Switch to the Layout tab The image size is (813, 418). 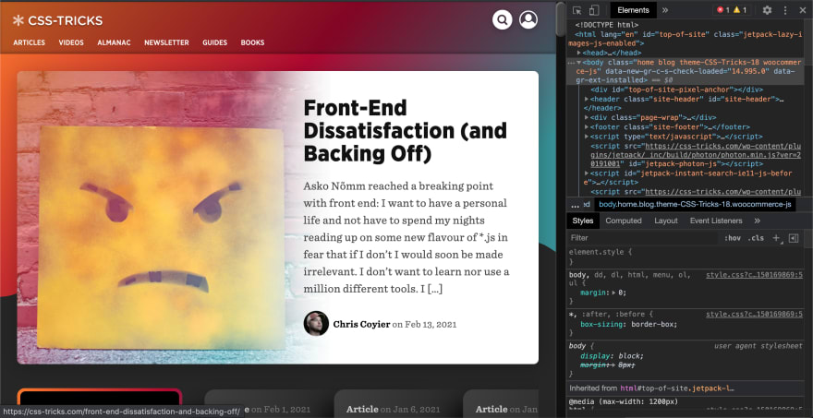pos(666,221)
